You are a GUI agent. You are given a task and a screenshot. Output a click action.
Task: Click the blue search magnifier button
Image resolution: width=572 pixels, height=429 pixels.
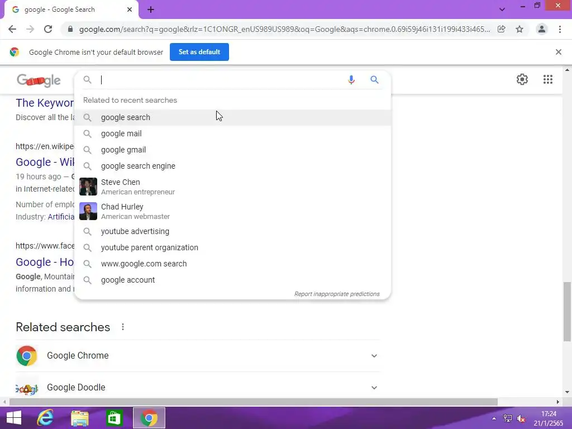coord(374,79)
